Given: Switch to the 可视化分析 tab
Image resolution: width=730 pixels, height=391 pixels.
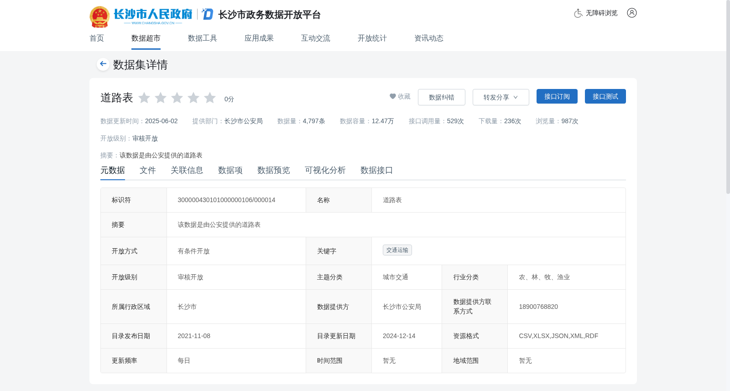Looking at the screenshot, I should pyautogui.click(x=325, y=170).
